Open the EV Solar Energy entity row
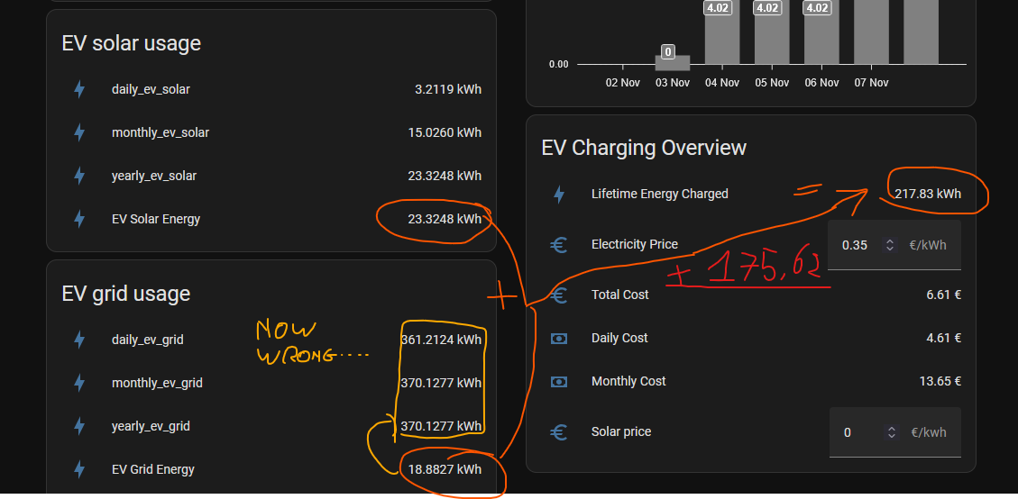The image size is (1018, 499). (271, 220)
